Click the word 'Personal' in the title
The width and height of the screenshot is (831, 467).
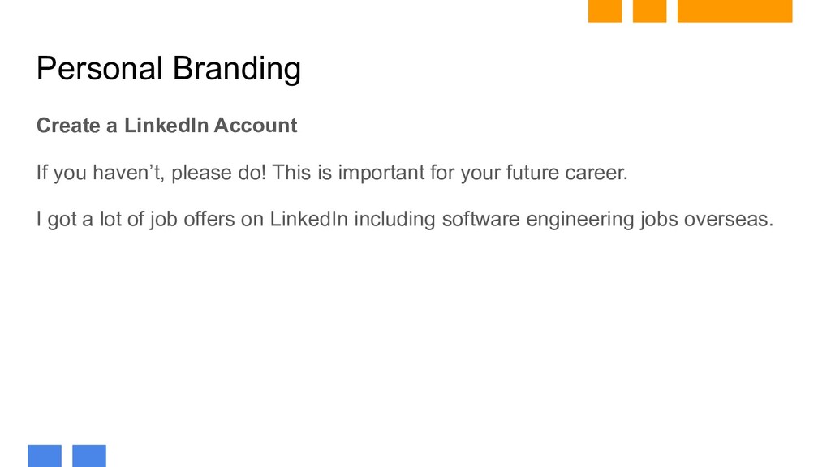pos(99,68)
